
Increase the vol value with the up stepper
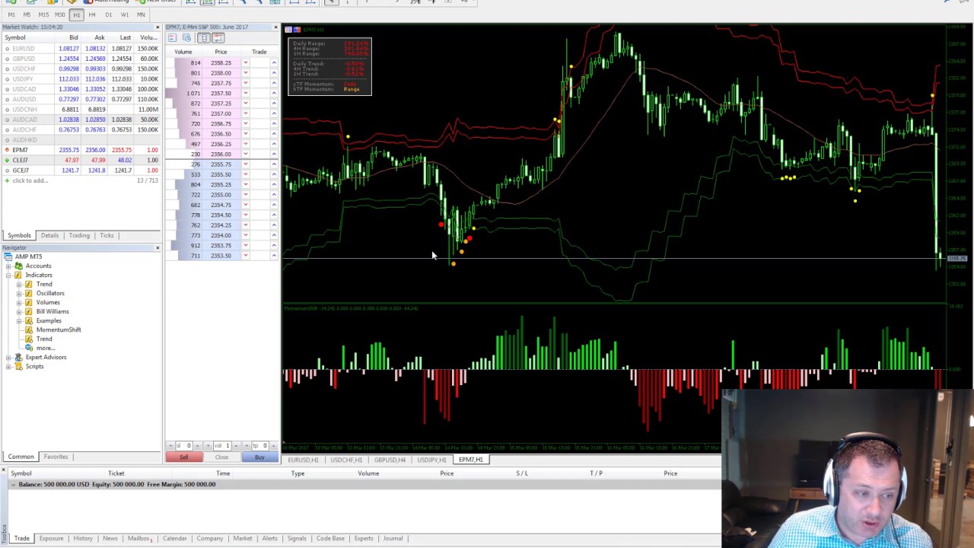236,445
